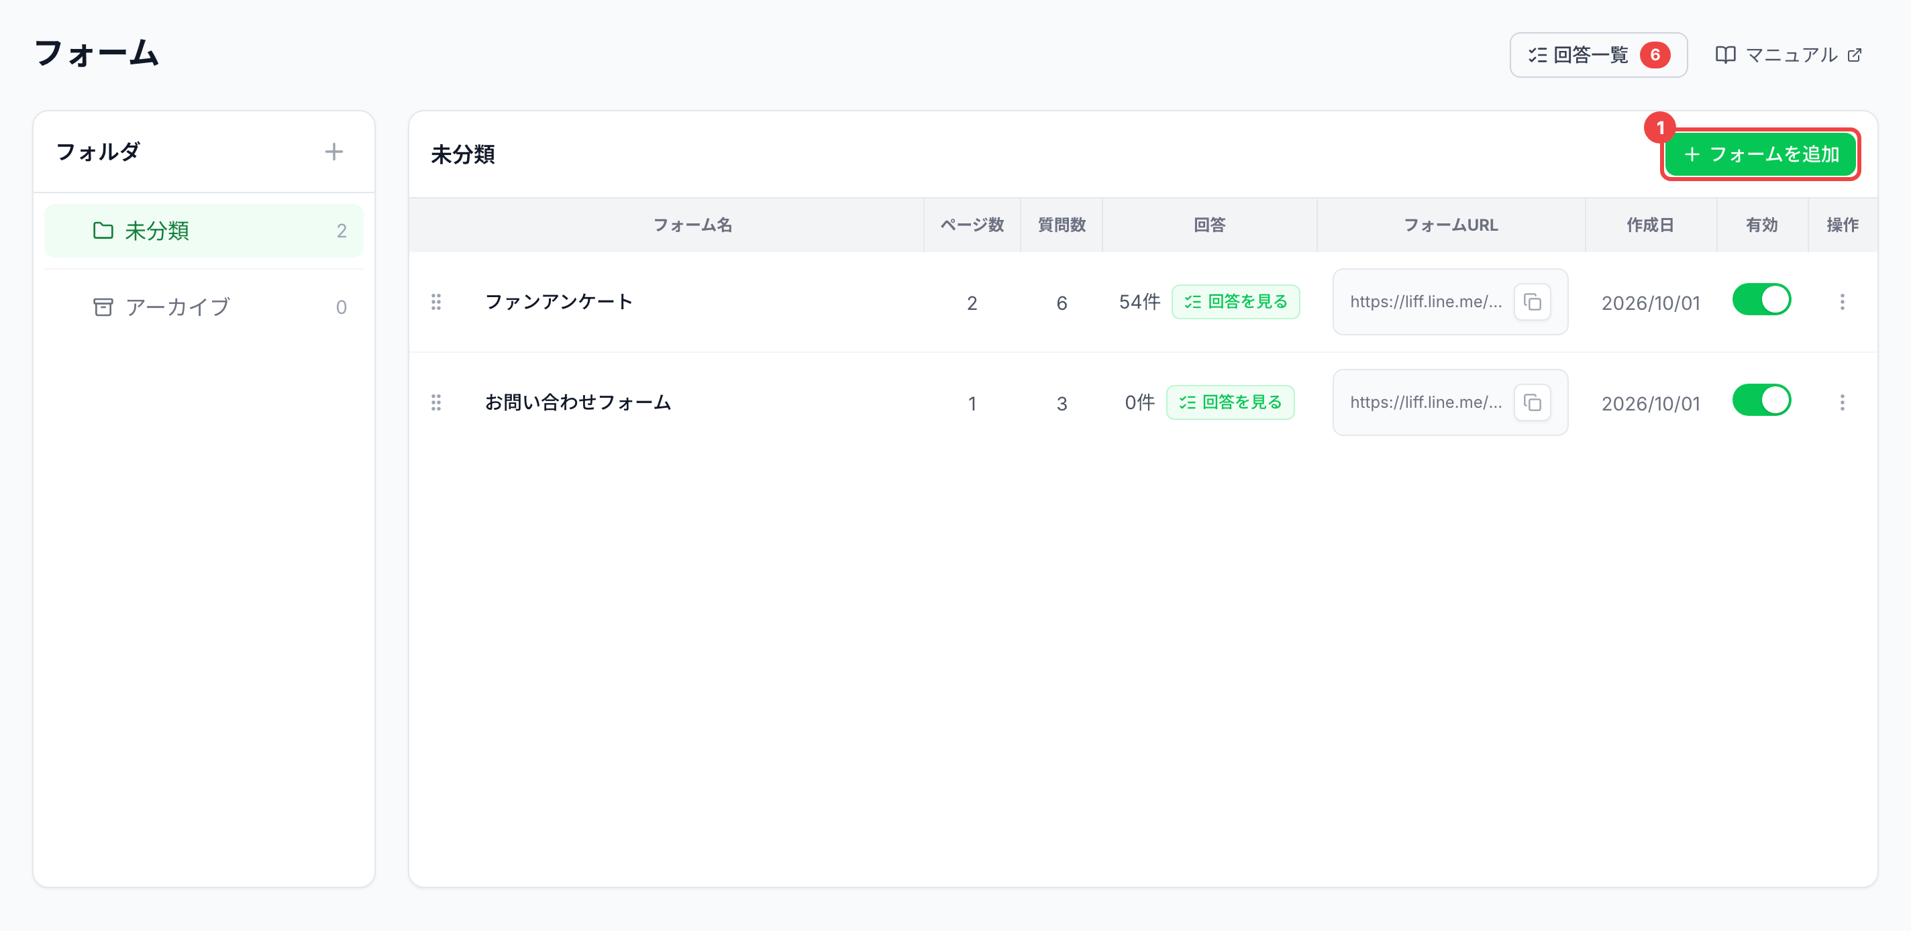Open the 回答一覧 button
This screenshot has width=1911, height=931.
pos(1598,55)
